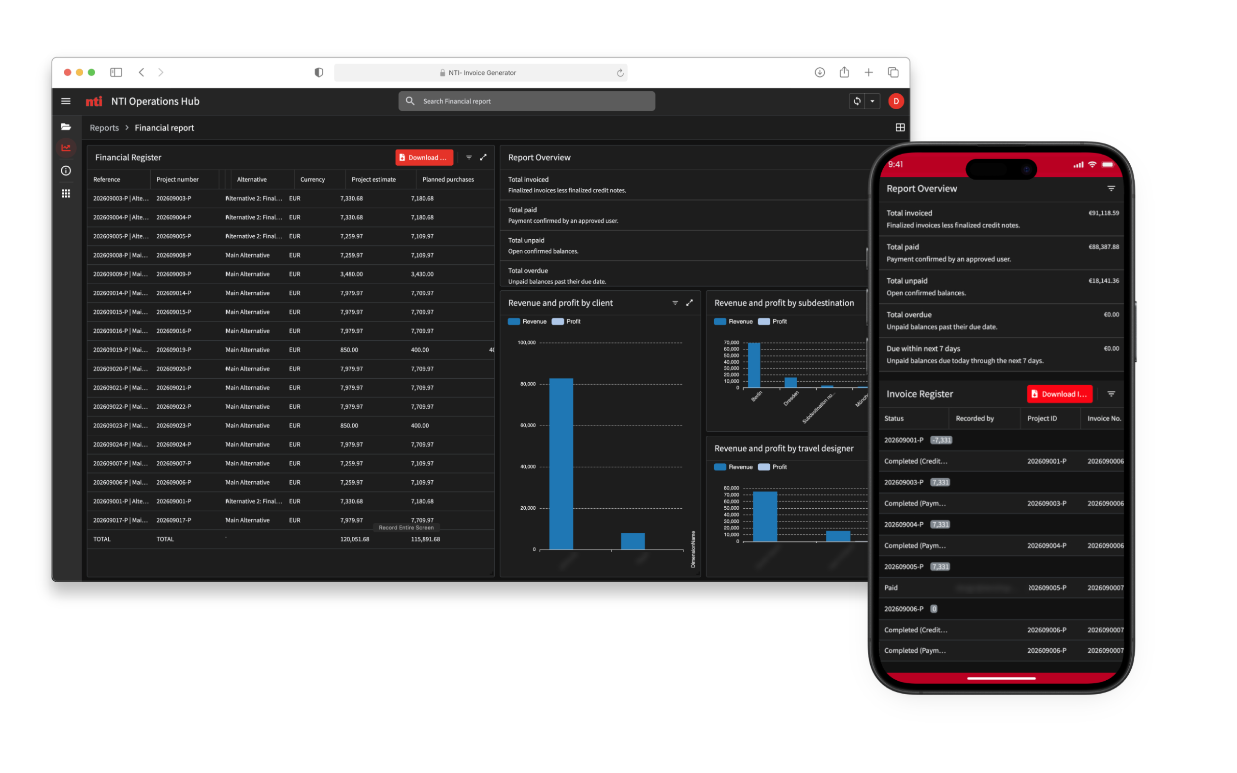Sort by the Project estimate column header
The image size is (1237, 773).
374,179
